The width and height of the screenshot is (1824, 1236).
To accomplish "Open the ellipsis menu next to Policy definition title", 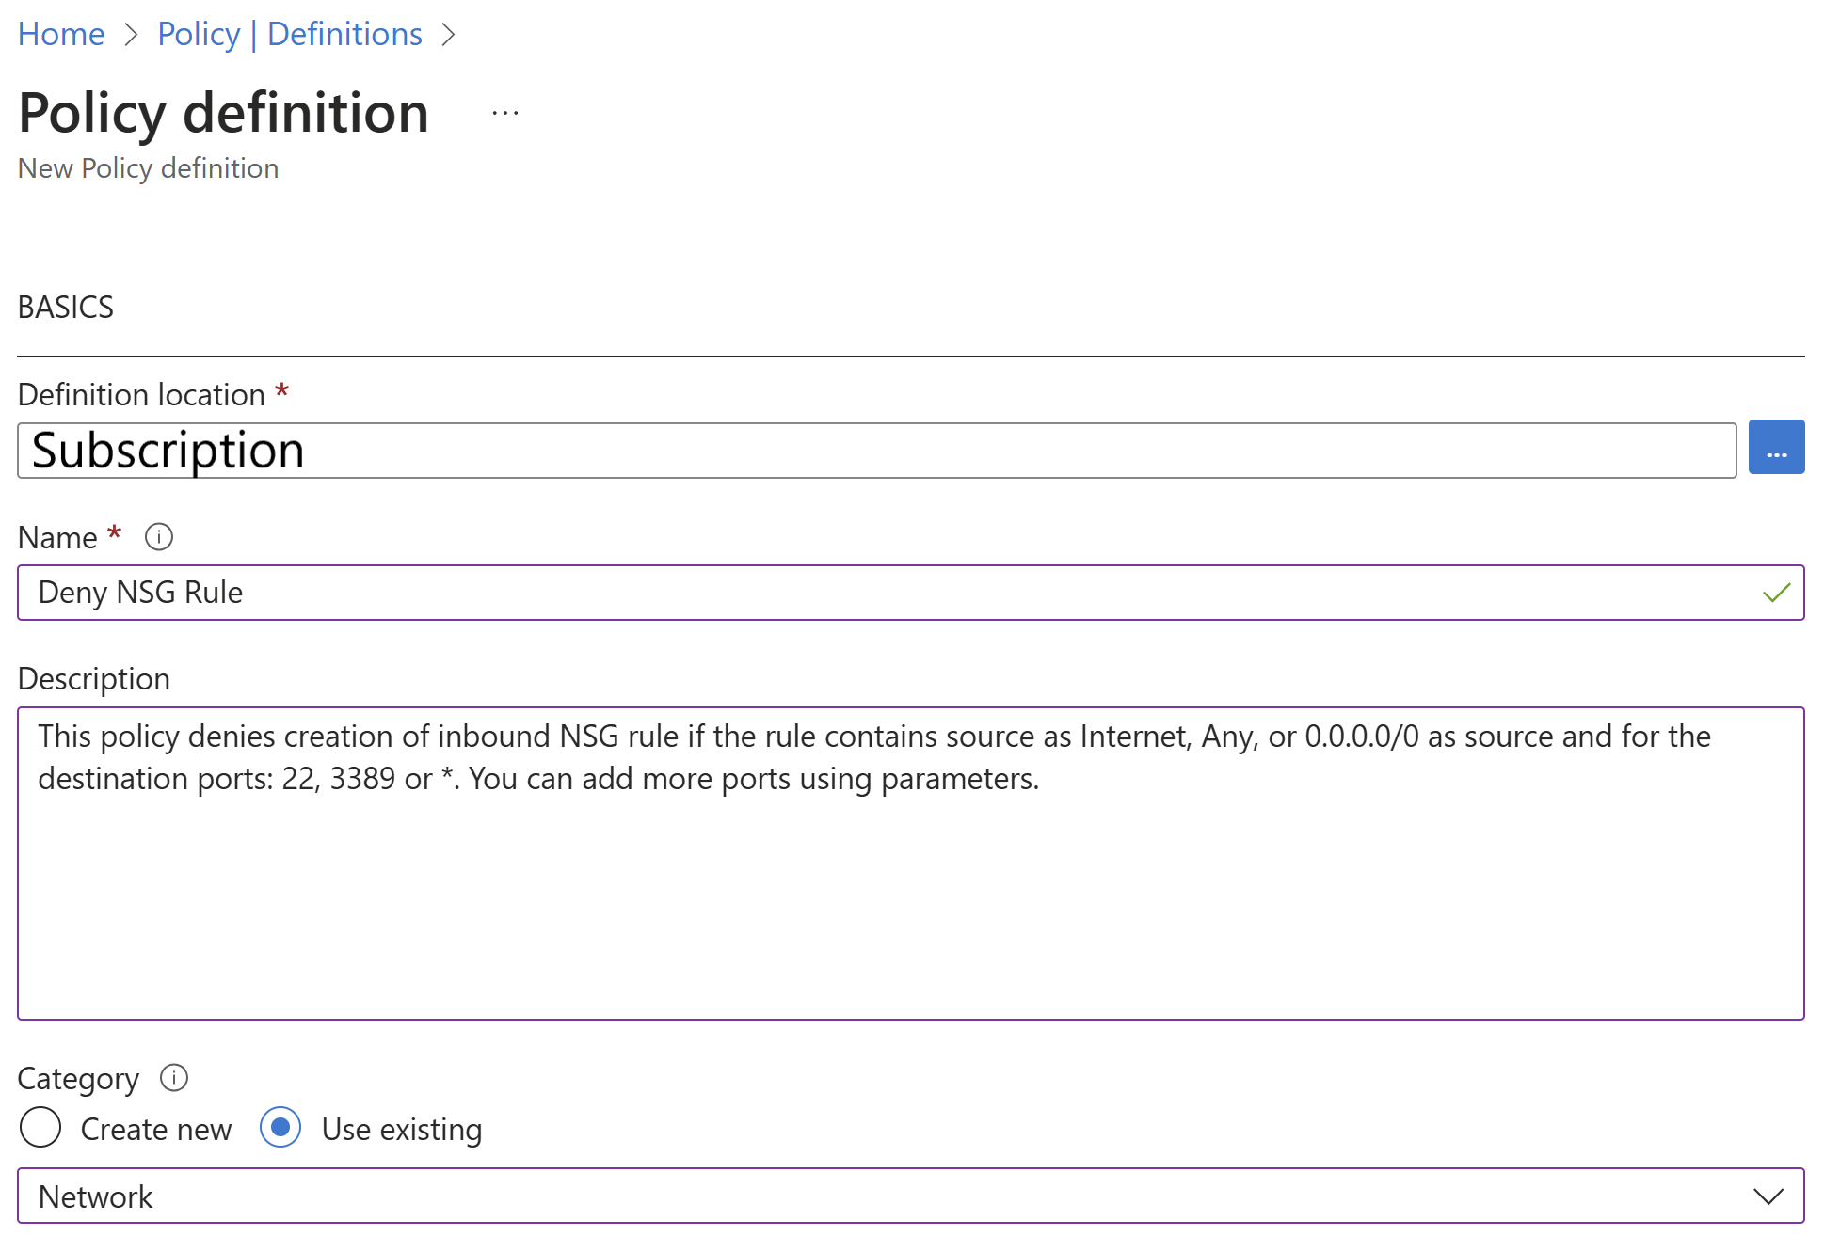I will click(x=504, y=111).
